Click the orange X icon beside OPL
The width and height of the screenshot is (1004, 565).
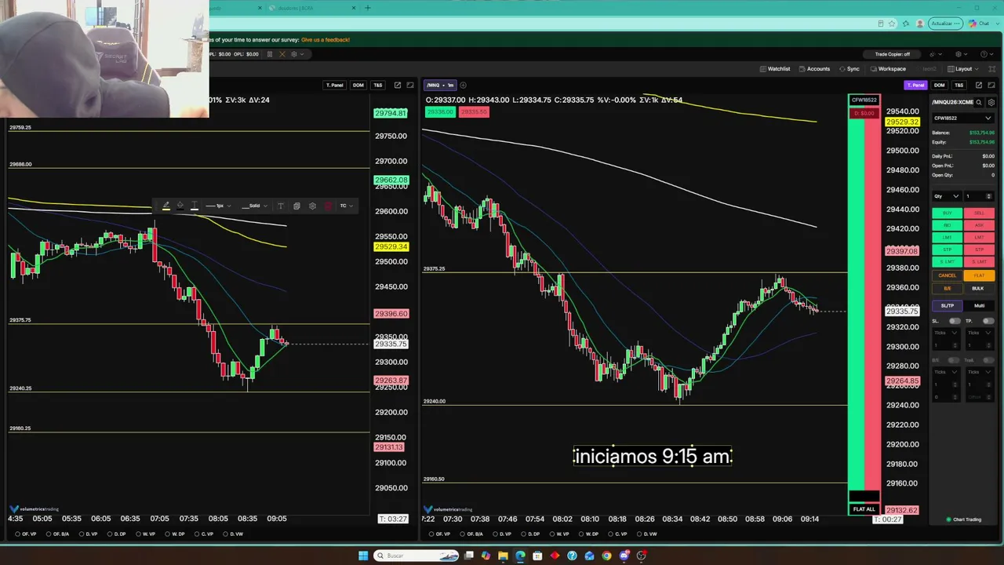[x=282, y=54]
